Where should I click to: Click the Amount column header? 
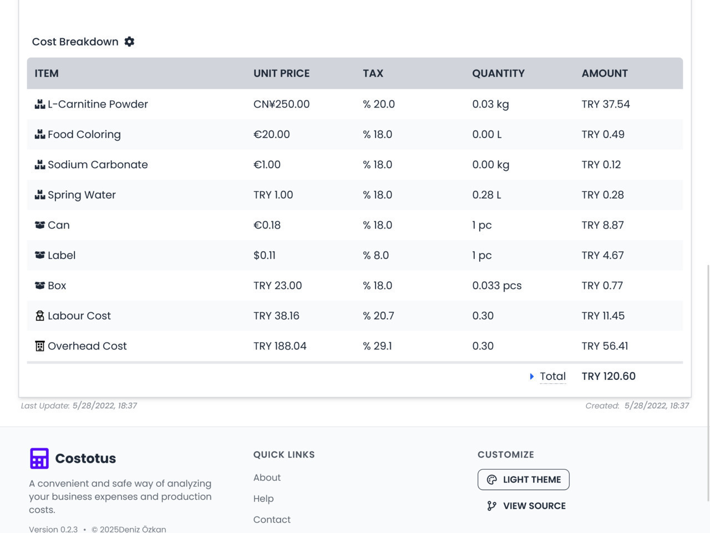[x=605, y=73]
